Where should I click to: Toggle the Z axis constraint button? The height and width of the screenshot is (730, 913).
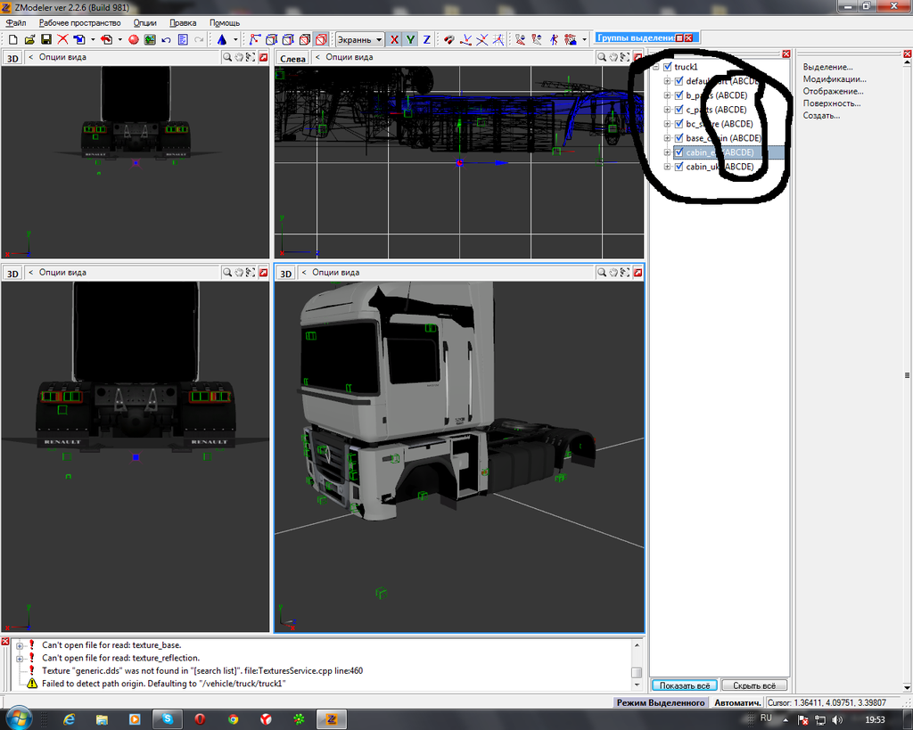coord(426,40)
